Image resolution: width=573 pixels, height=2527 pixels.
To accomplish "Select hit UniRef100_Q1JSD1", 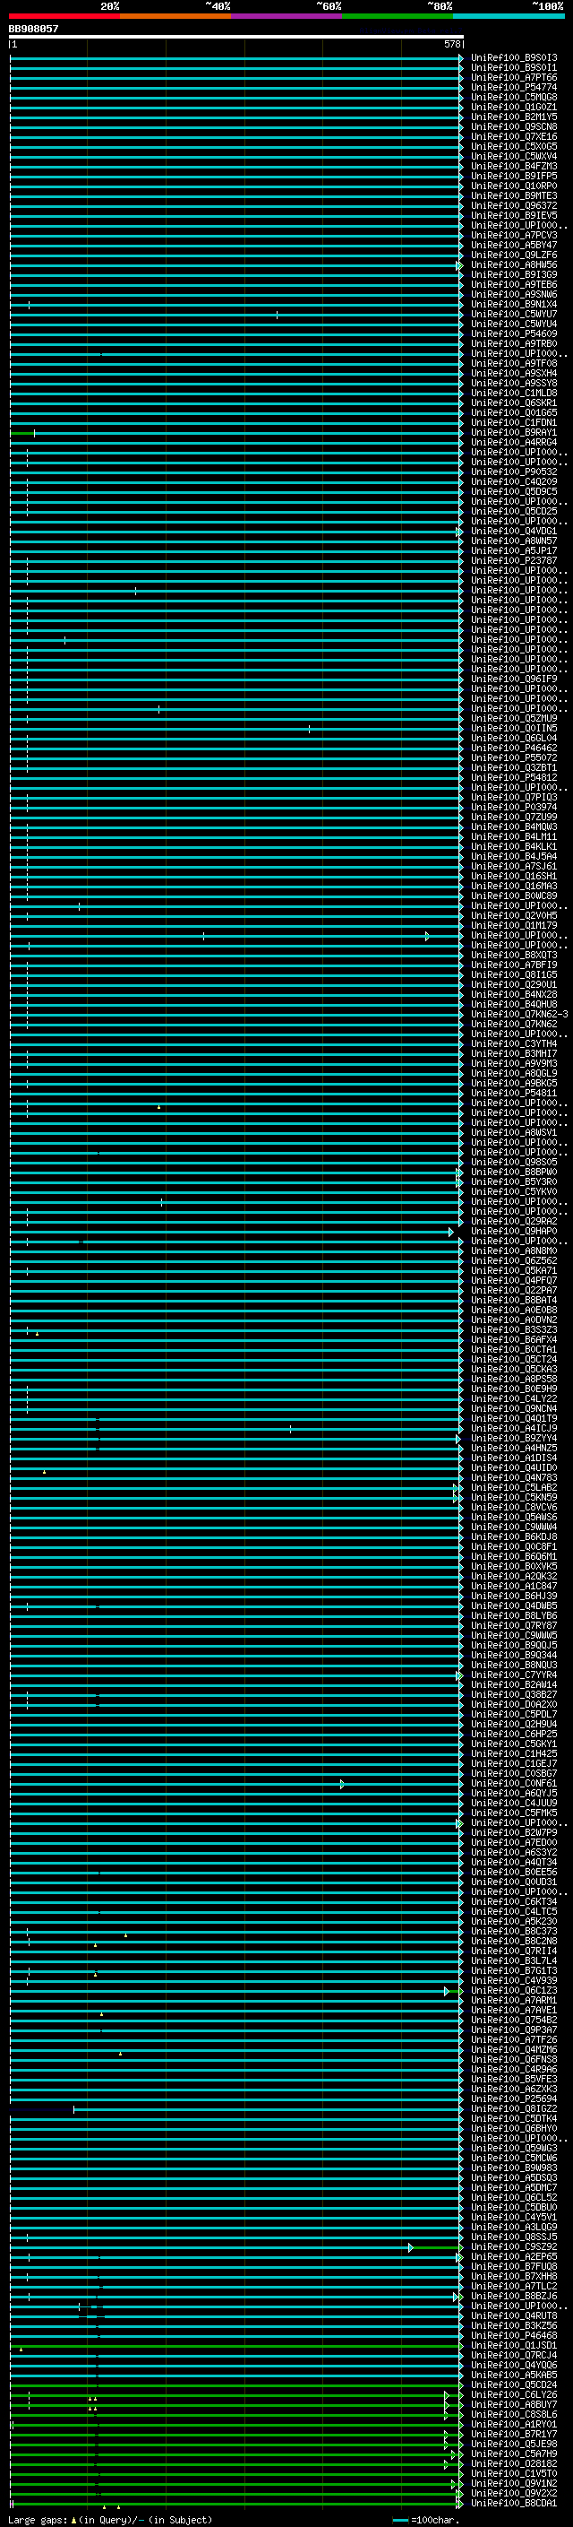I will [513, 2344].
